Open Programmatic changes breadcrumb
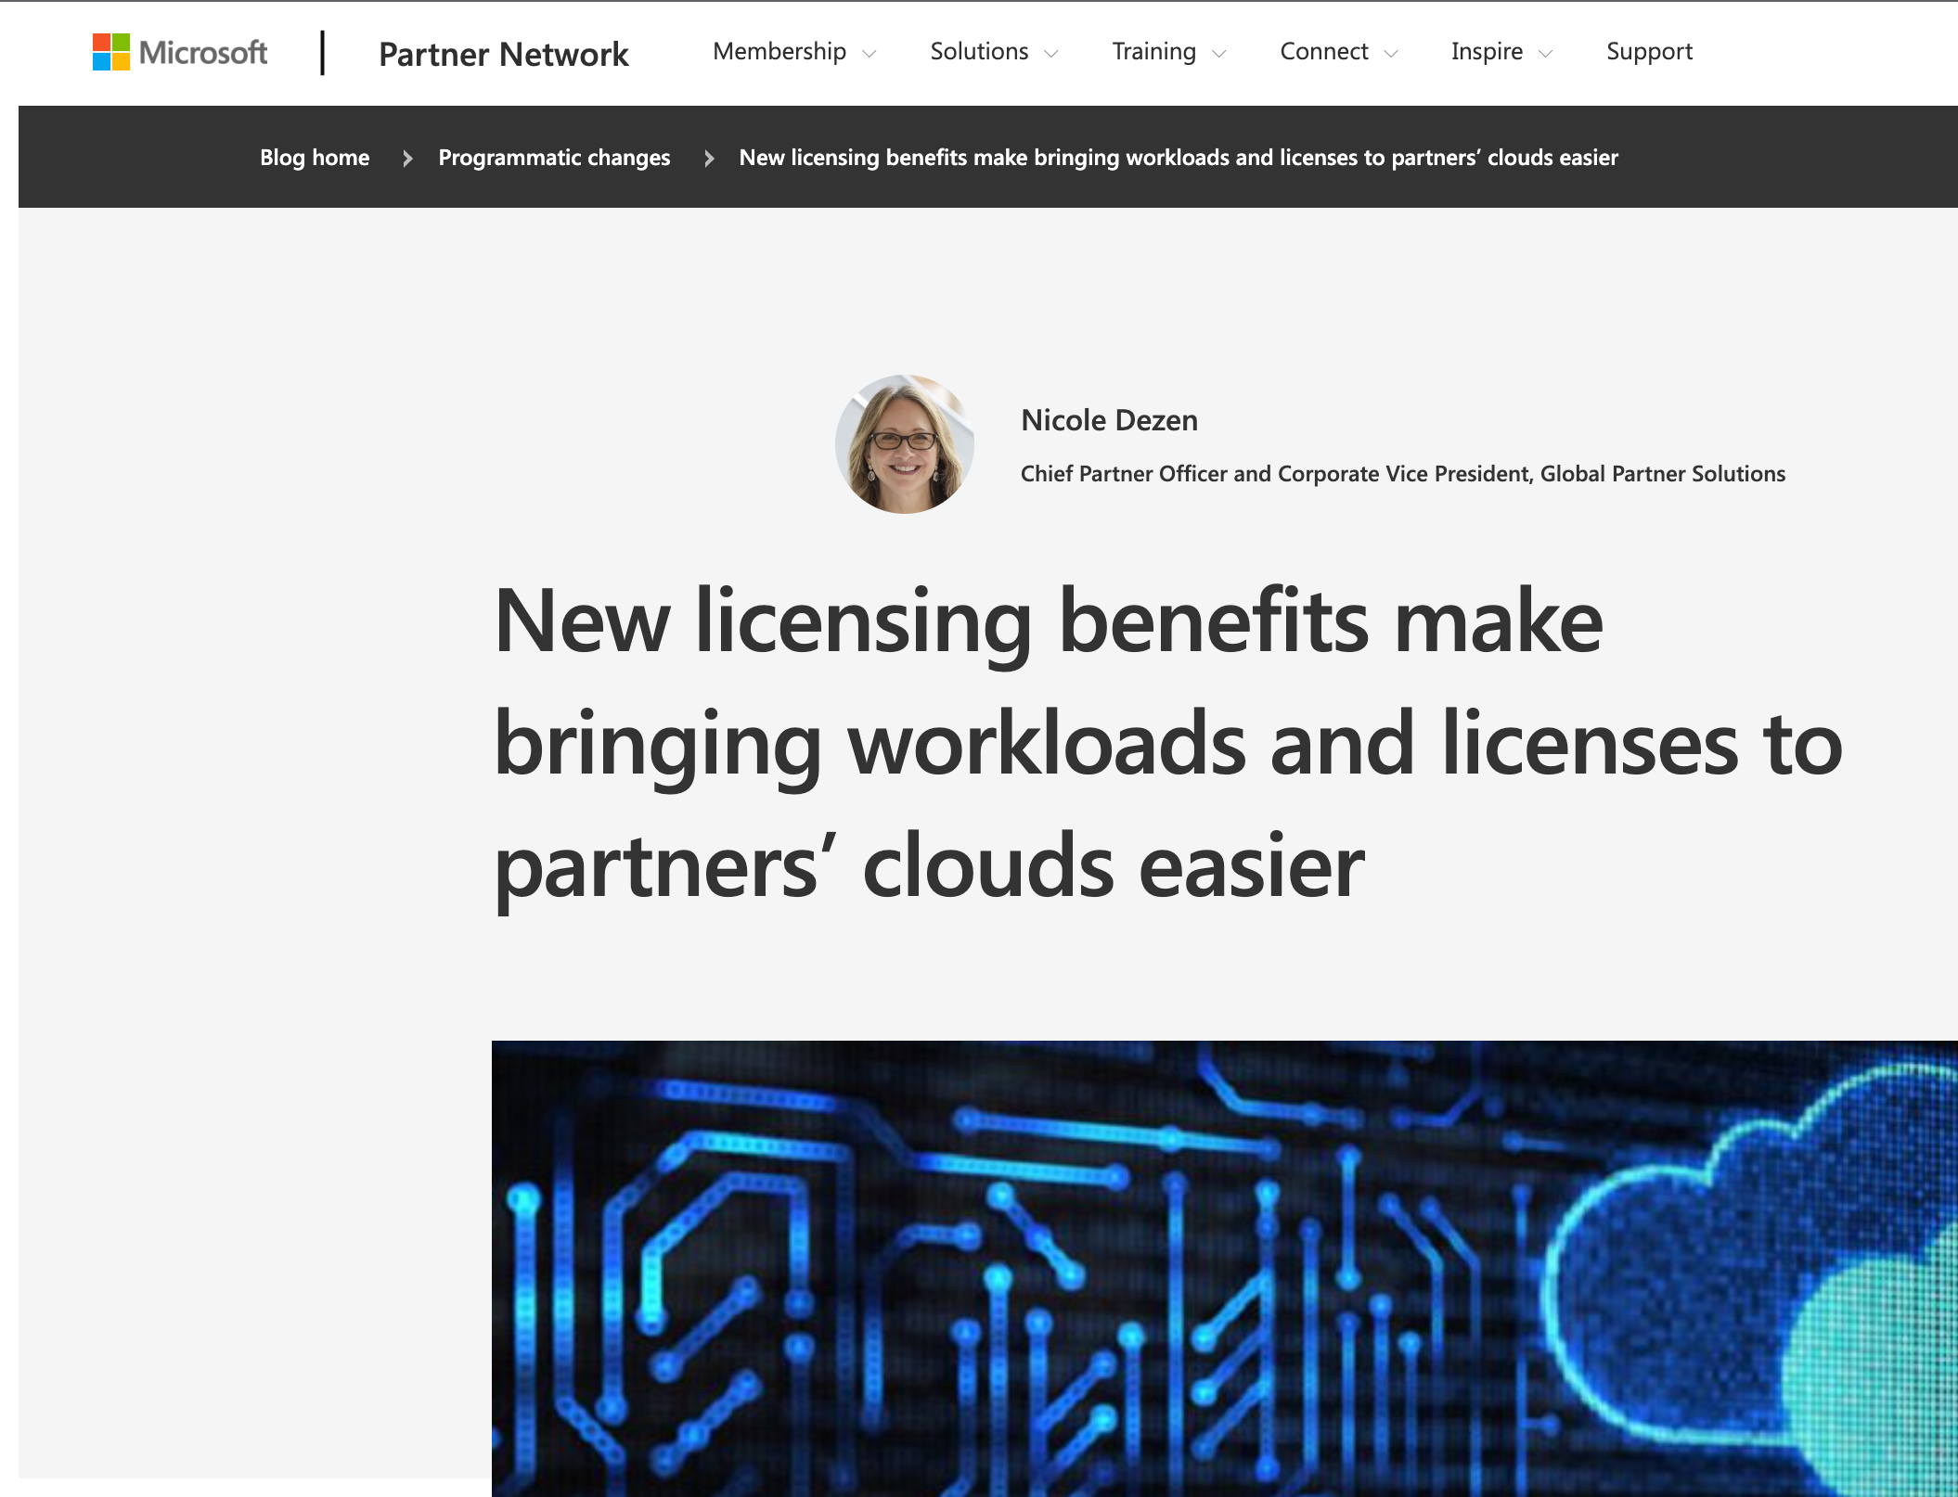This screenshot has width=1958, height=1497. coord(554,158)
